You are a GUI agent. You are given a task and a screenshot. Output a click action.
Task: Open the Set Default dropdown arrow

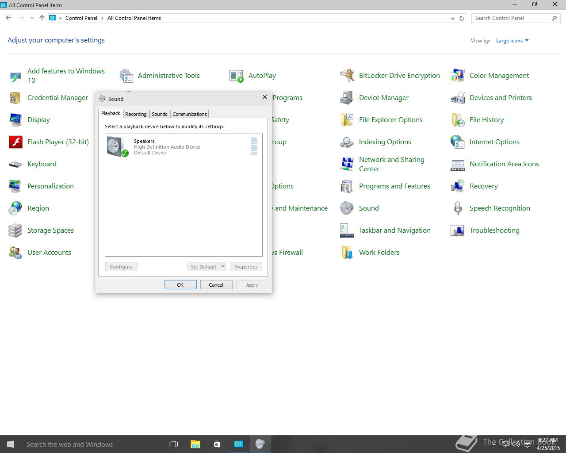click(x=223, y=267)
